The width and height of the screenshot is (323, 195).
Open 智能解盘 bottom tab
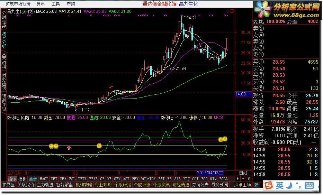[64, 185]
